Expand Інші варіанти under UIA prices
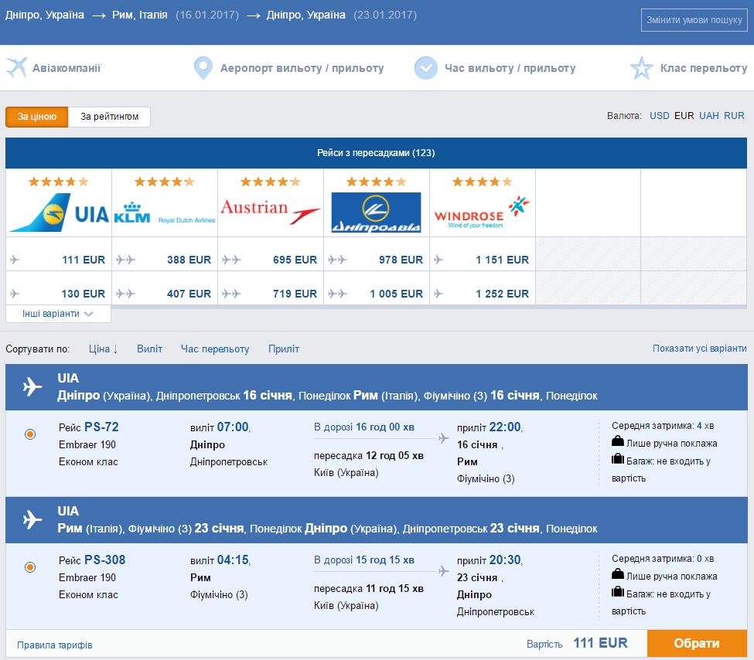This screenshot has width=754, height=660. pyautogui.click(x=58, y=314)
